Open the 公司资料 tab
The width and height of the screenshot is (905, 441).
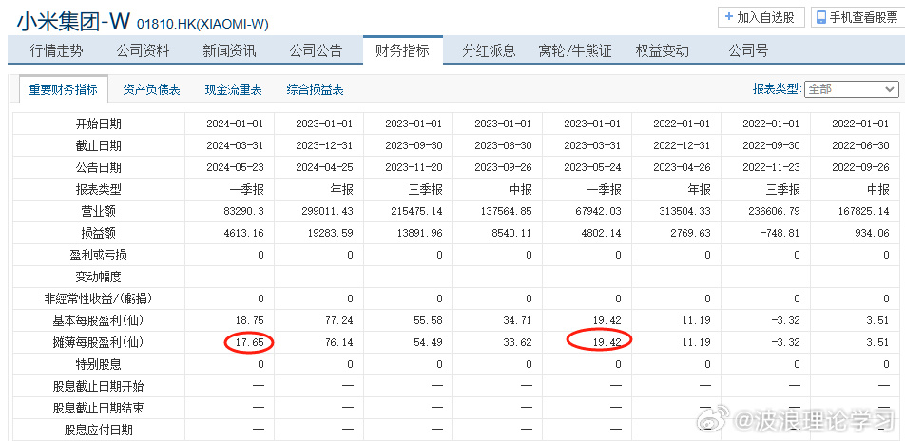pos(143,50)
